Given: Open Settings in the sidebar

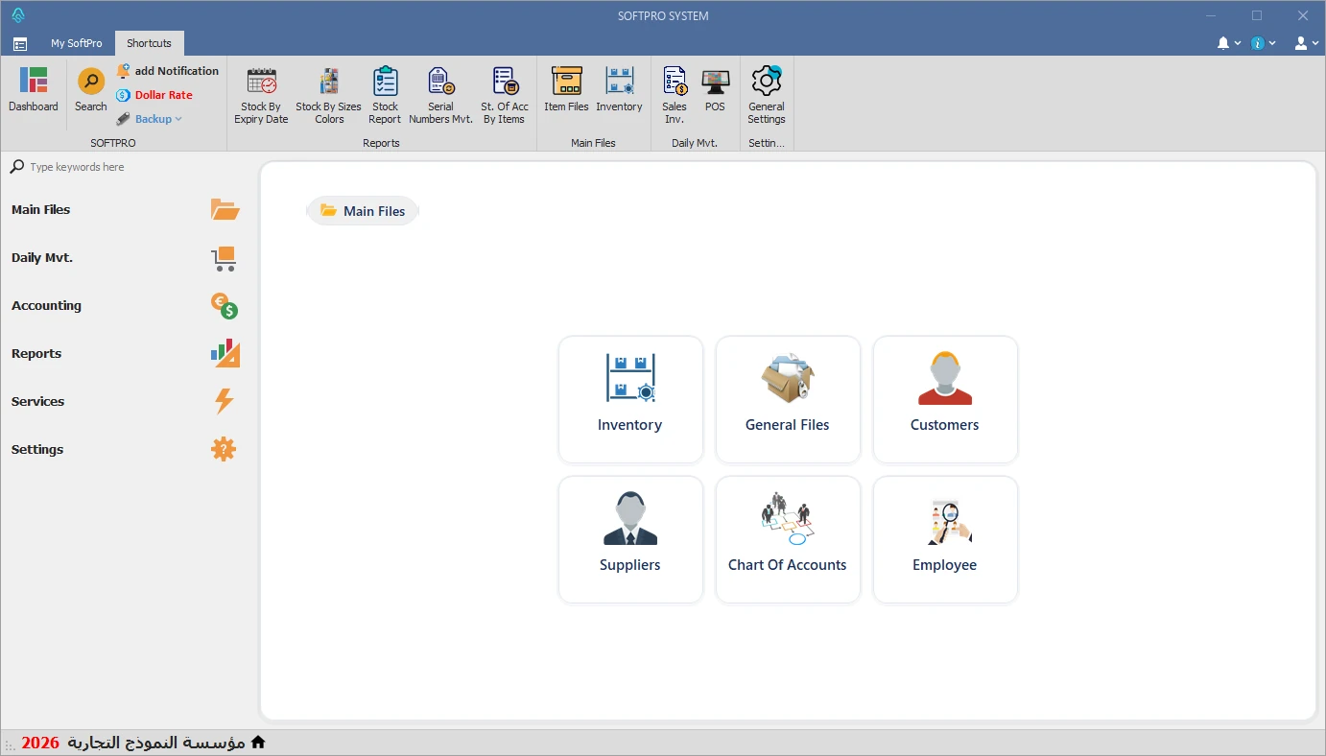Looking at the screenshot, I should click(x=125, y=449).
